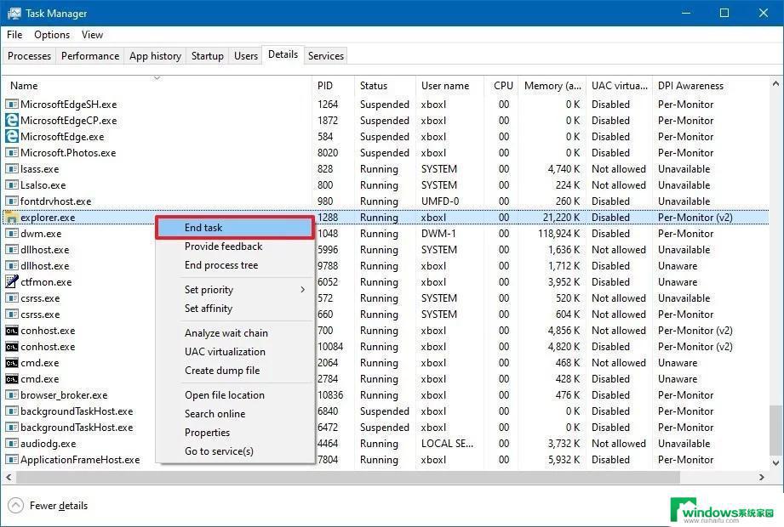Sort by the PID column header
Viewport: 784px width, 527px height.
coord(334,85)
